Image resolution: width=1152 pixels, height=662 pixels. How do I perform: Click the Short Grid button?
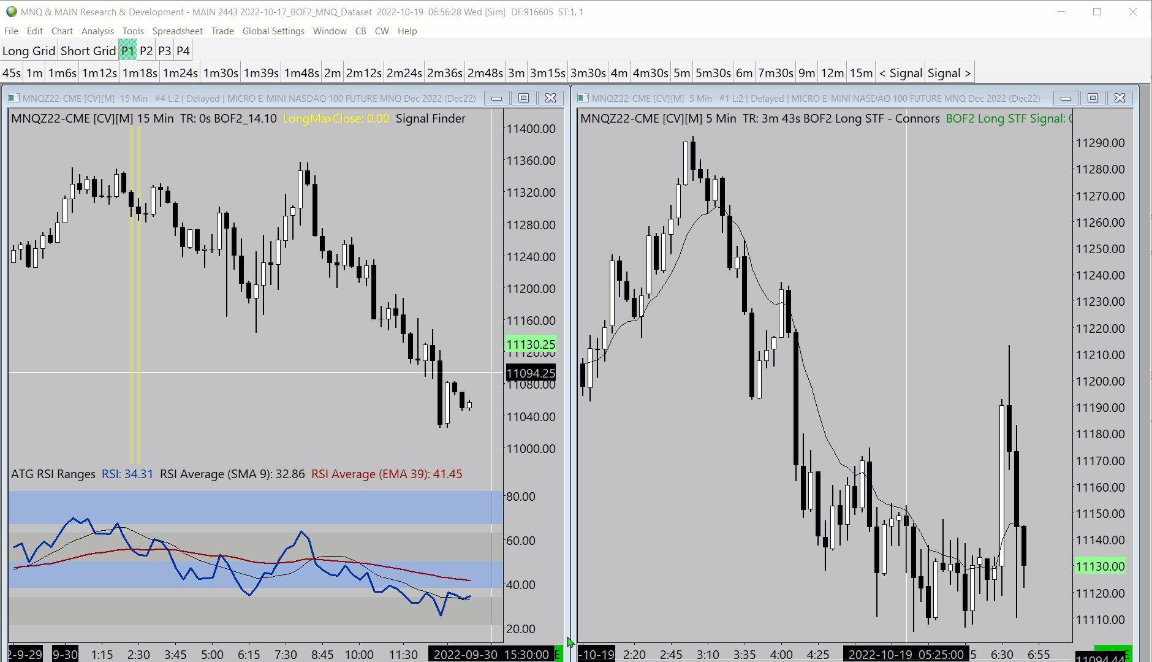click(x=88, y=51)
